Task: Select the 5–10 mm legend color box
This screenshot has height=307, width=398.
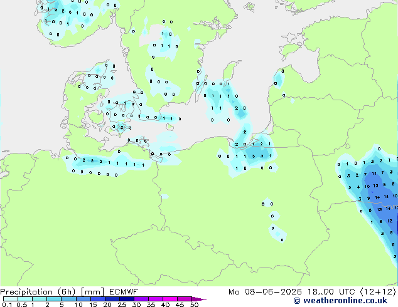Action: coord(68,299)
